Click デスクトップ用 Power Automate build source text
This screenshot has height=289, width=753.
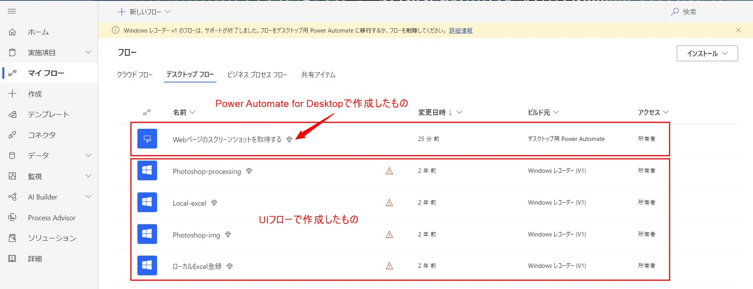pos(566,139)
